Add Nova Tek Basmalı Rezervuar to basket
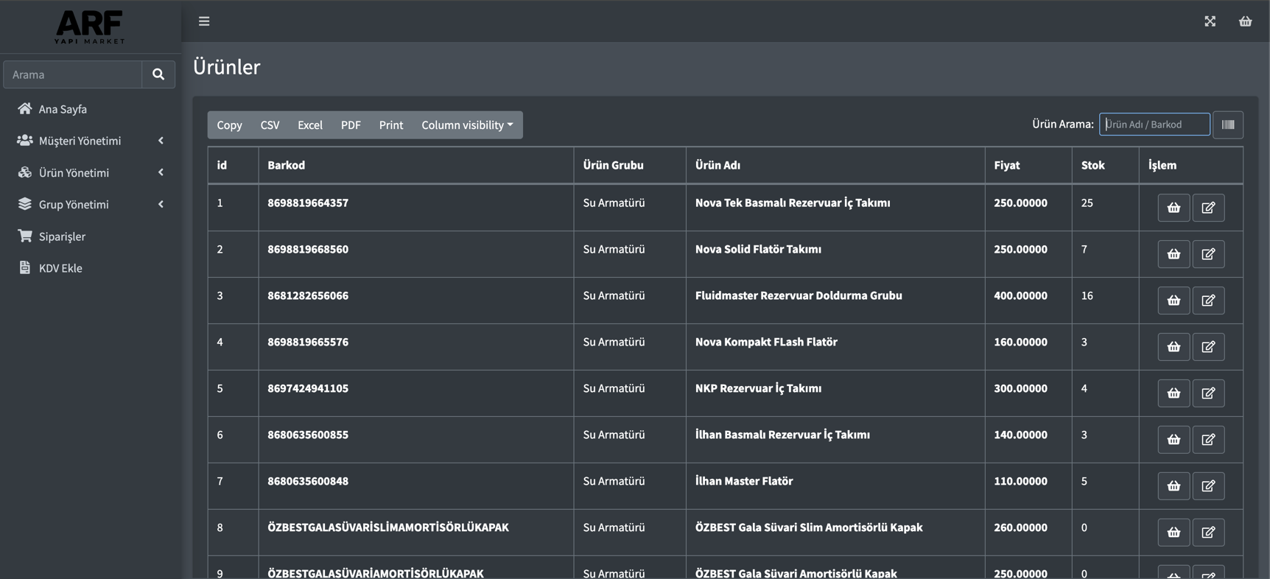Screen dimensions: 1270x579 pyautogui.click(x=1174, y=208)
